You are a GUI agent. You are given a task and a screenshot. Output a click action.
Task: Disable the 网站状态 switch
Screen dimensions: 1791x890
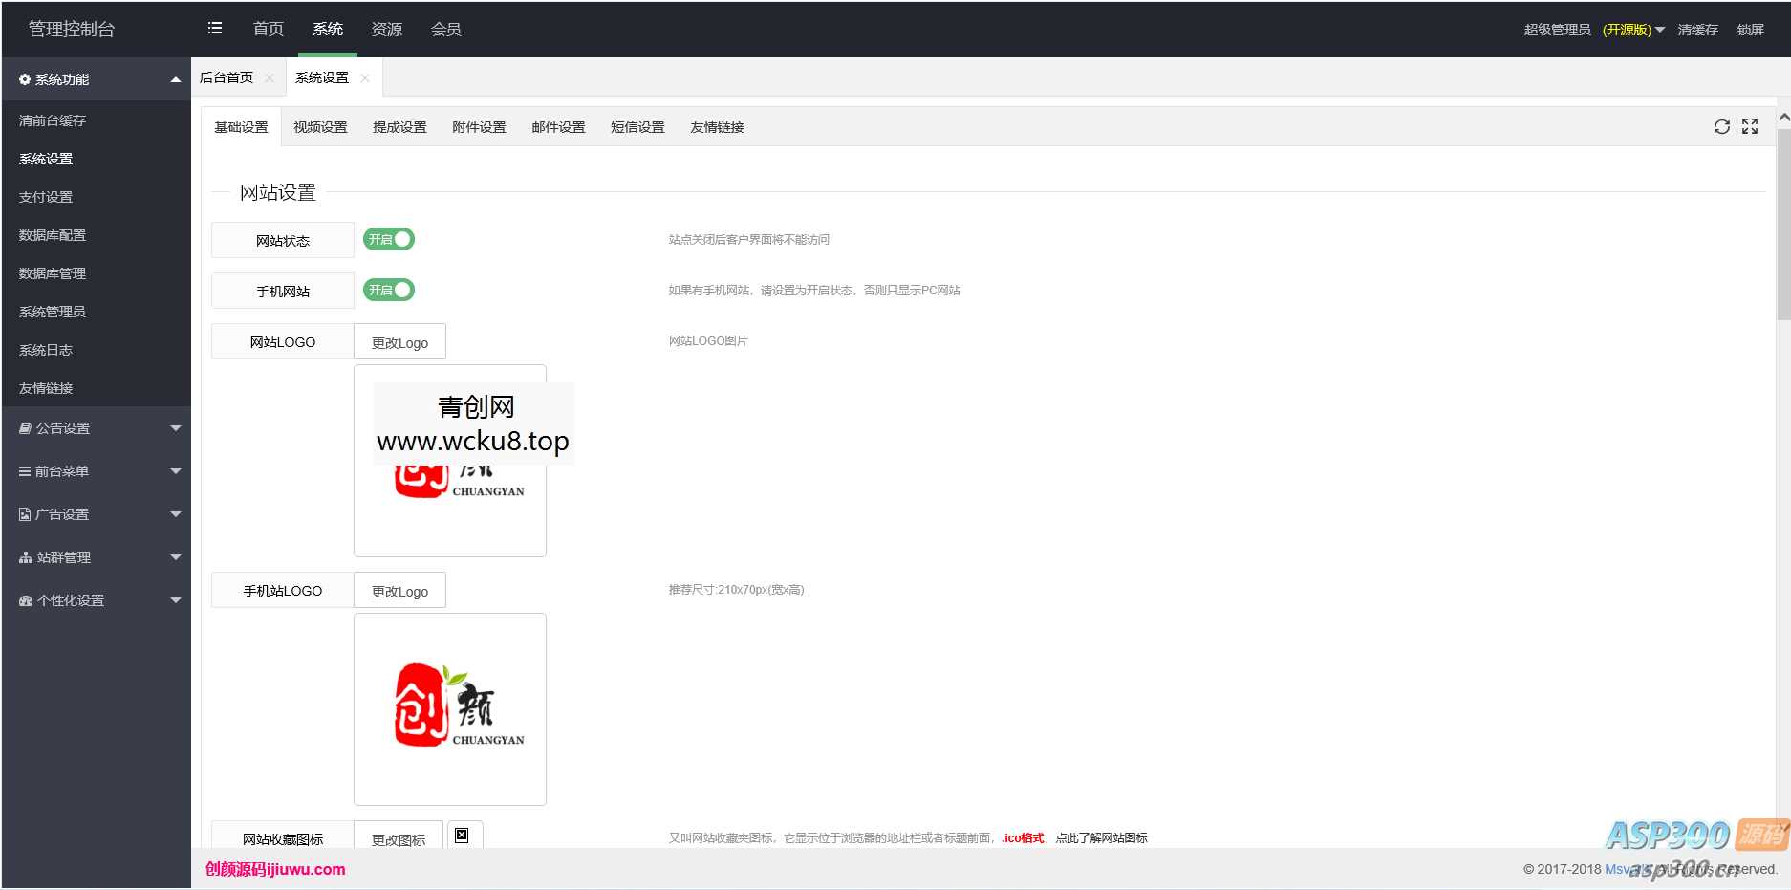[387, 239]
